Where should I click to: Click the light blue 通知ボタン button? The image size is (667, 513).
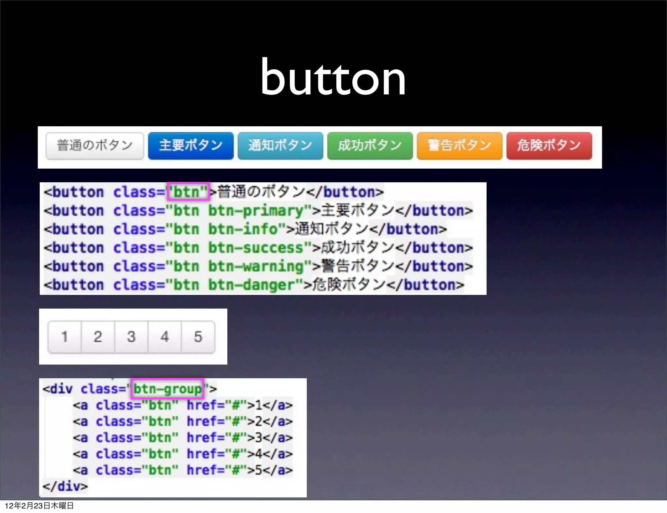pyautogui.click(x=280, y=146)
